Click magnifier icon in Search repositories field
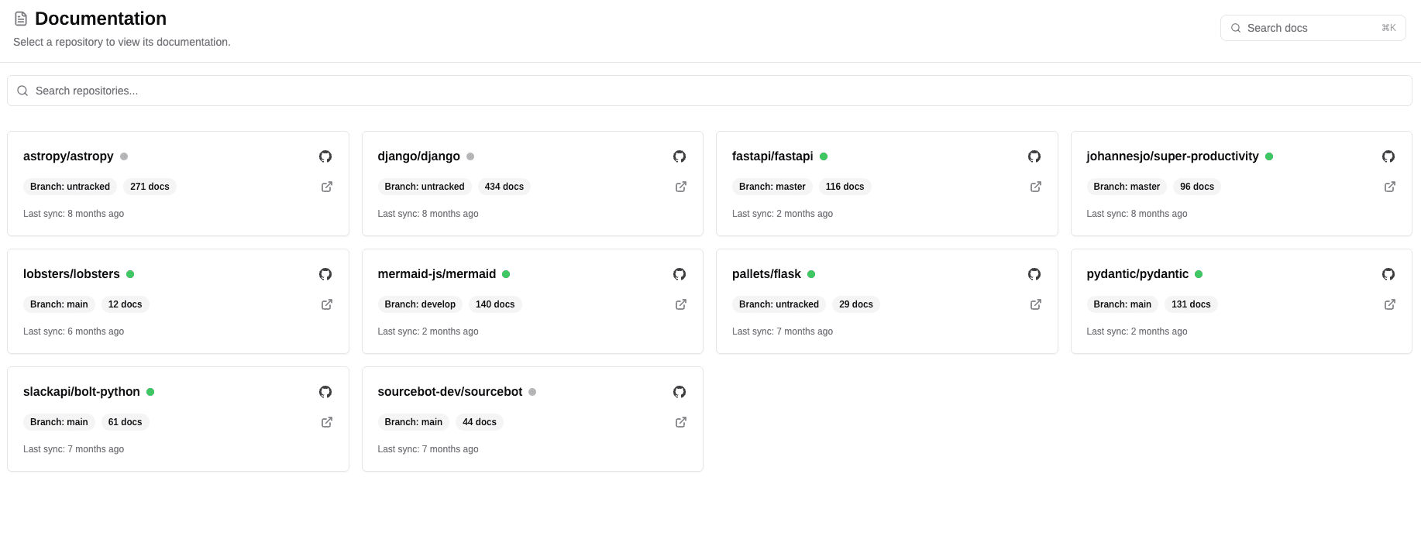The width and height of the screenshot is (1421, 553). point(22,91)
